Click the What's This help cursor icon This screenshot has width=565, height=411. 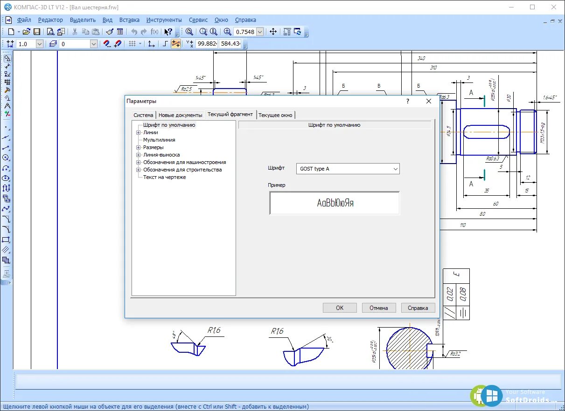[x=168, y=32]
